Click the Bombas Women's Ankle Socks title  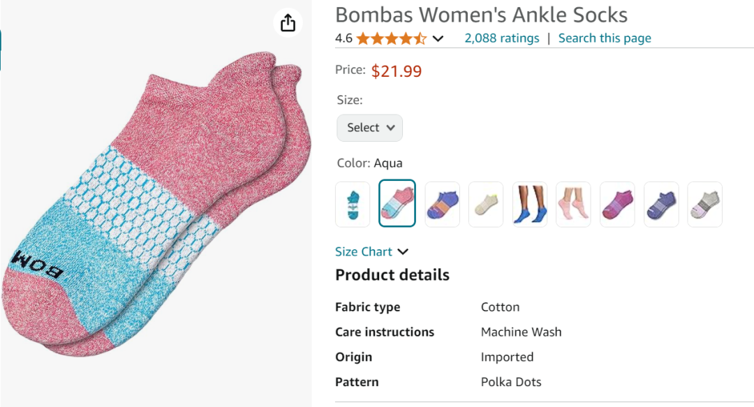[481, 15]
